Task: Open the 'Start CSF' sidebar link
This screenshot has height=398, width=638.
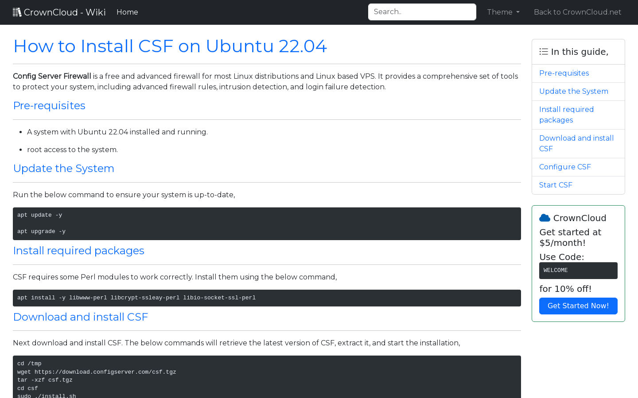Action: point(556,185)
